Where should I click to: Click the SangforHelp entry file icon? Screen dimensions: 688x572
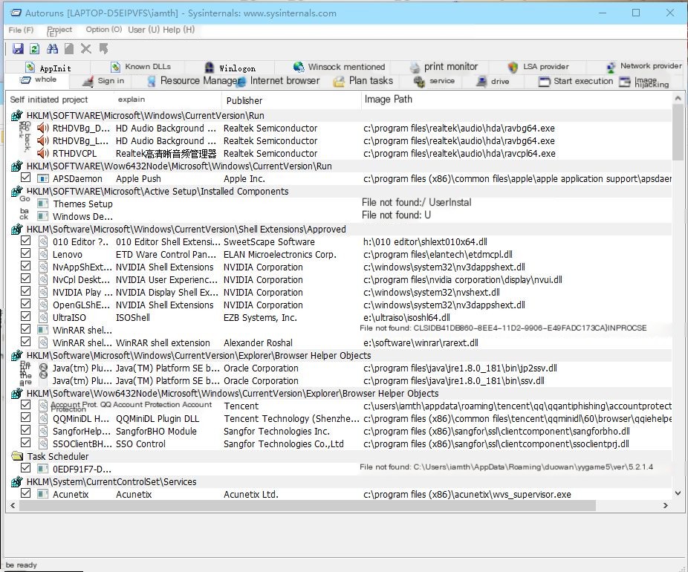coord(43,431)
